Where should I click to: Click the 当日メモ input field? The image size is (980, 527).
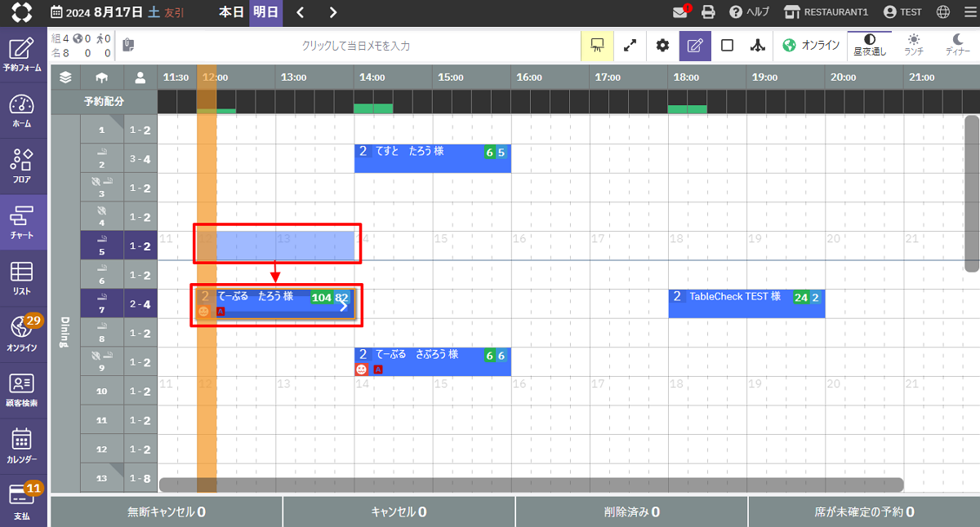[356, 46]
